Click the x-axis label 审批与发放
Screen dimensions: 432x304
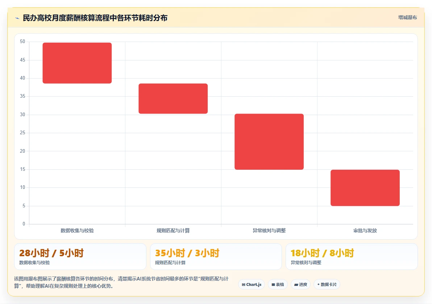coord(365,231)
